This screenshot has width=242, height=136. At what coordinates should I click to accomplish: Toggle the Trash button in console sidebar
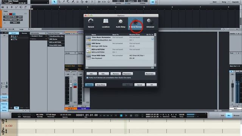pos(4,100)
